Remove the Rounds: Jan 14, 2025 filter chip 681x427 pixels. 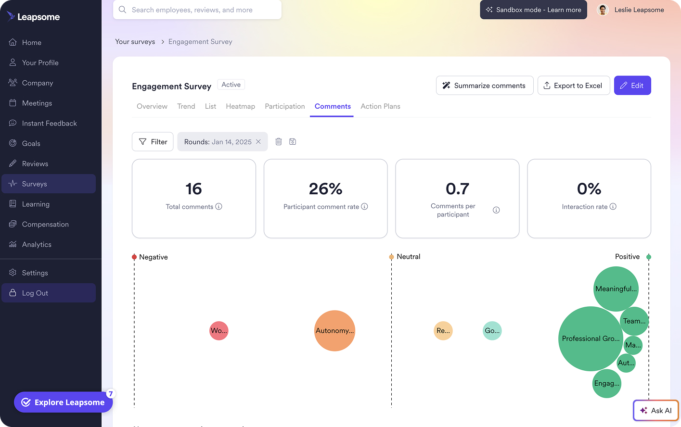tap(258, 141)
